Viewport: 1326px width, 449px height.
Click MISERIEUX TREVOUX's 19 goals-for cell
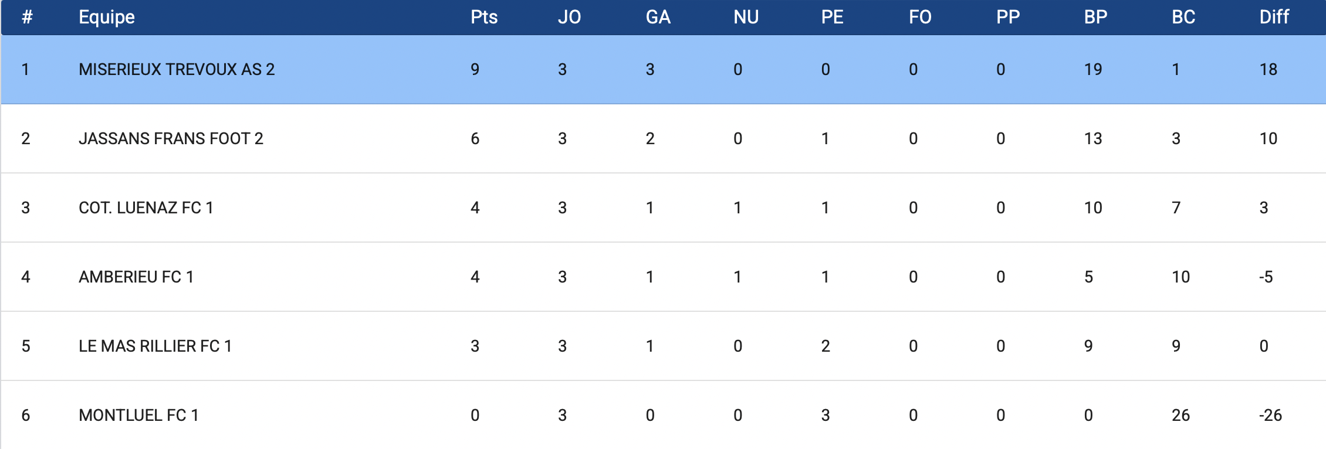(1092, 69)
